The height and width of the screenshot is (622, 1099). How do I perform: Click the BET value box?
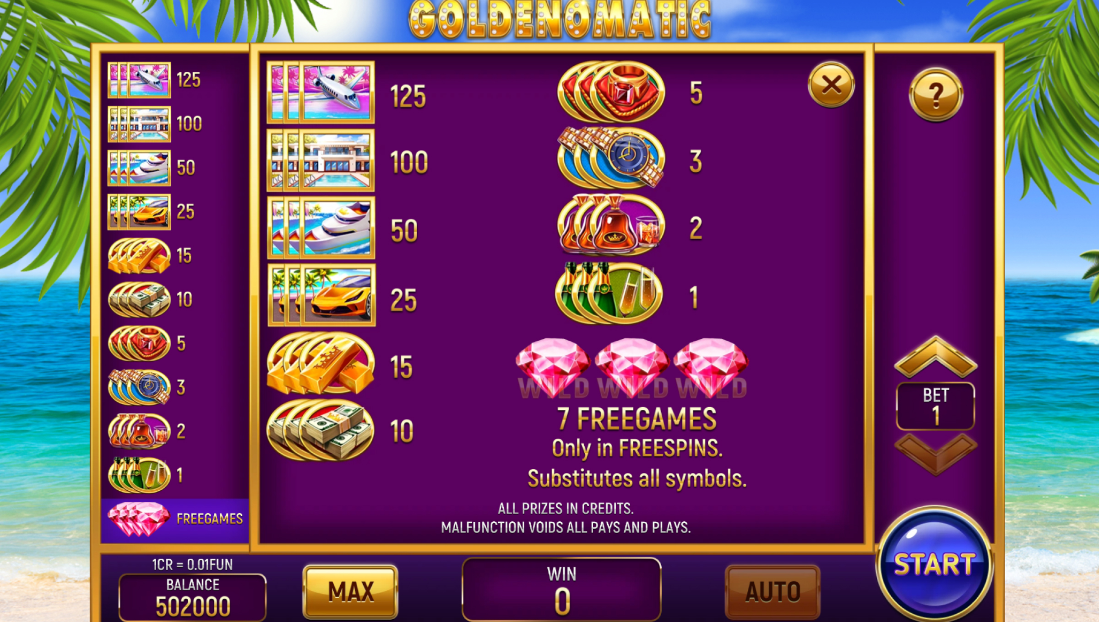click(936, 406)
